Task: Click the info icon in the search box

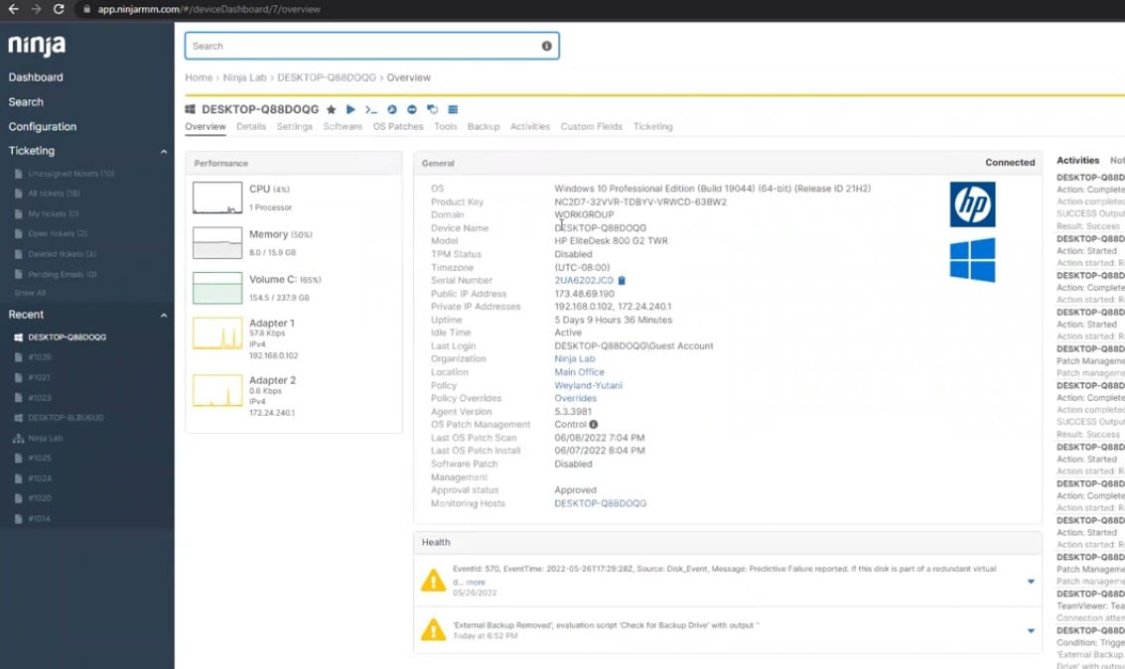Action: click(x=547, y=46)
